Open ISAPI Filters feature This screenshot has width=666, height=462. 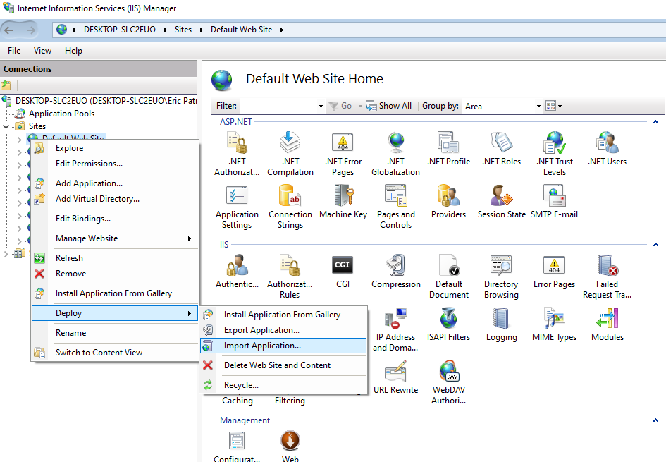pyautogui.click(x=448, y=324)
